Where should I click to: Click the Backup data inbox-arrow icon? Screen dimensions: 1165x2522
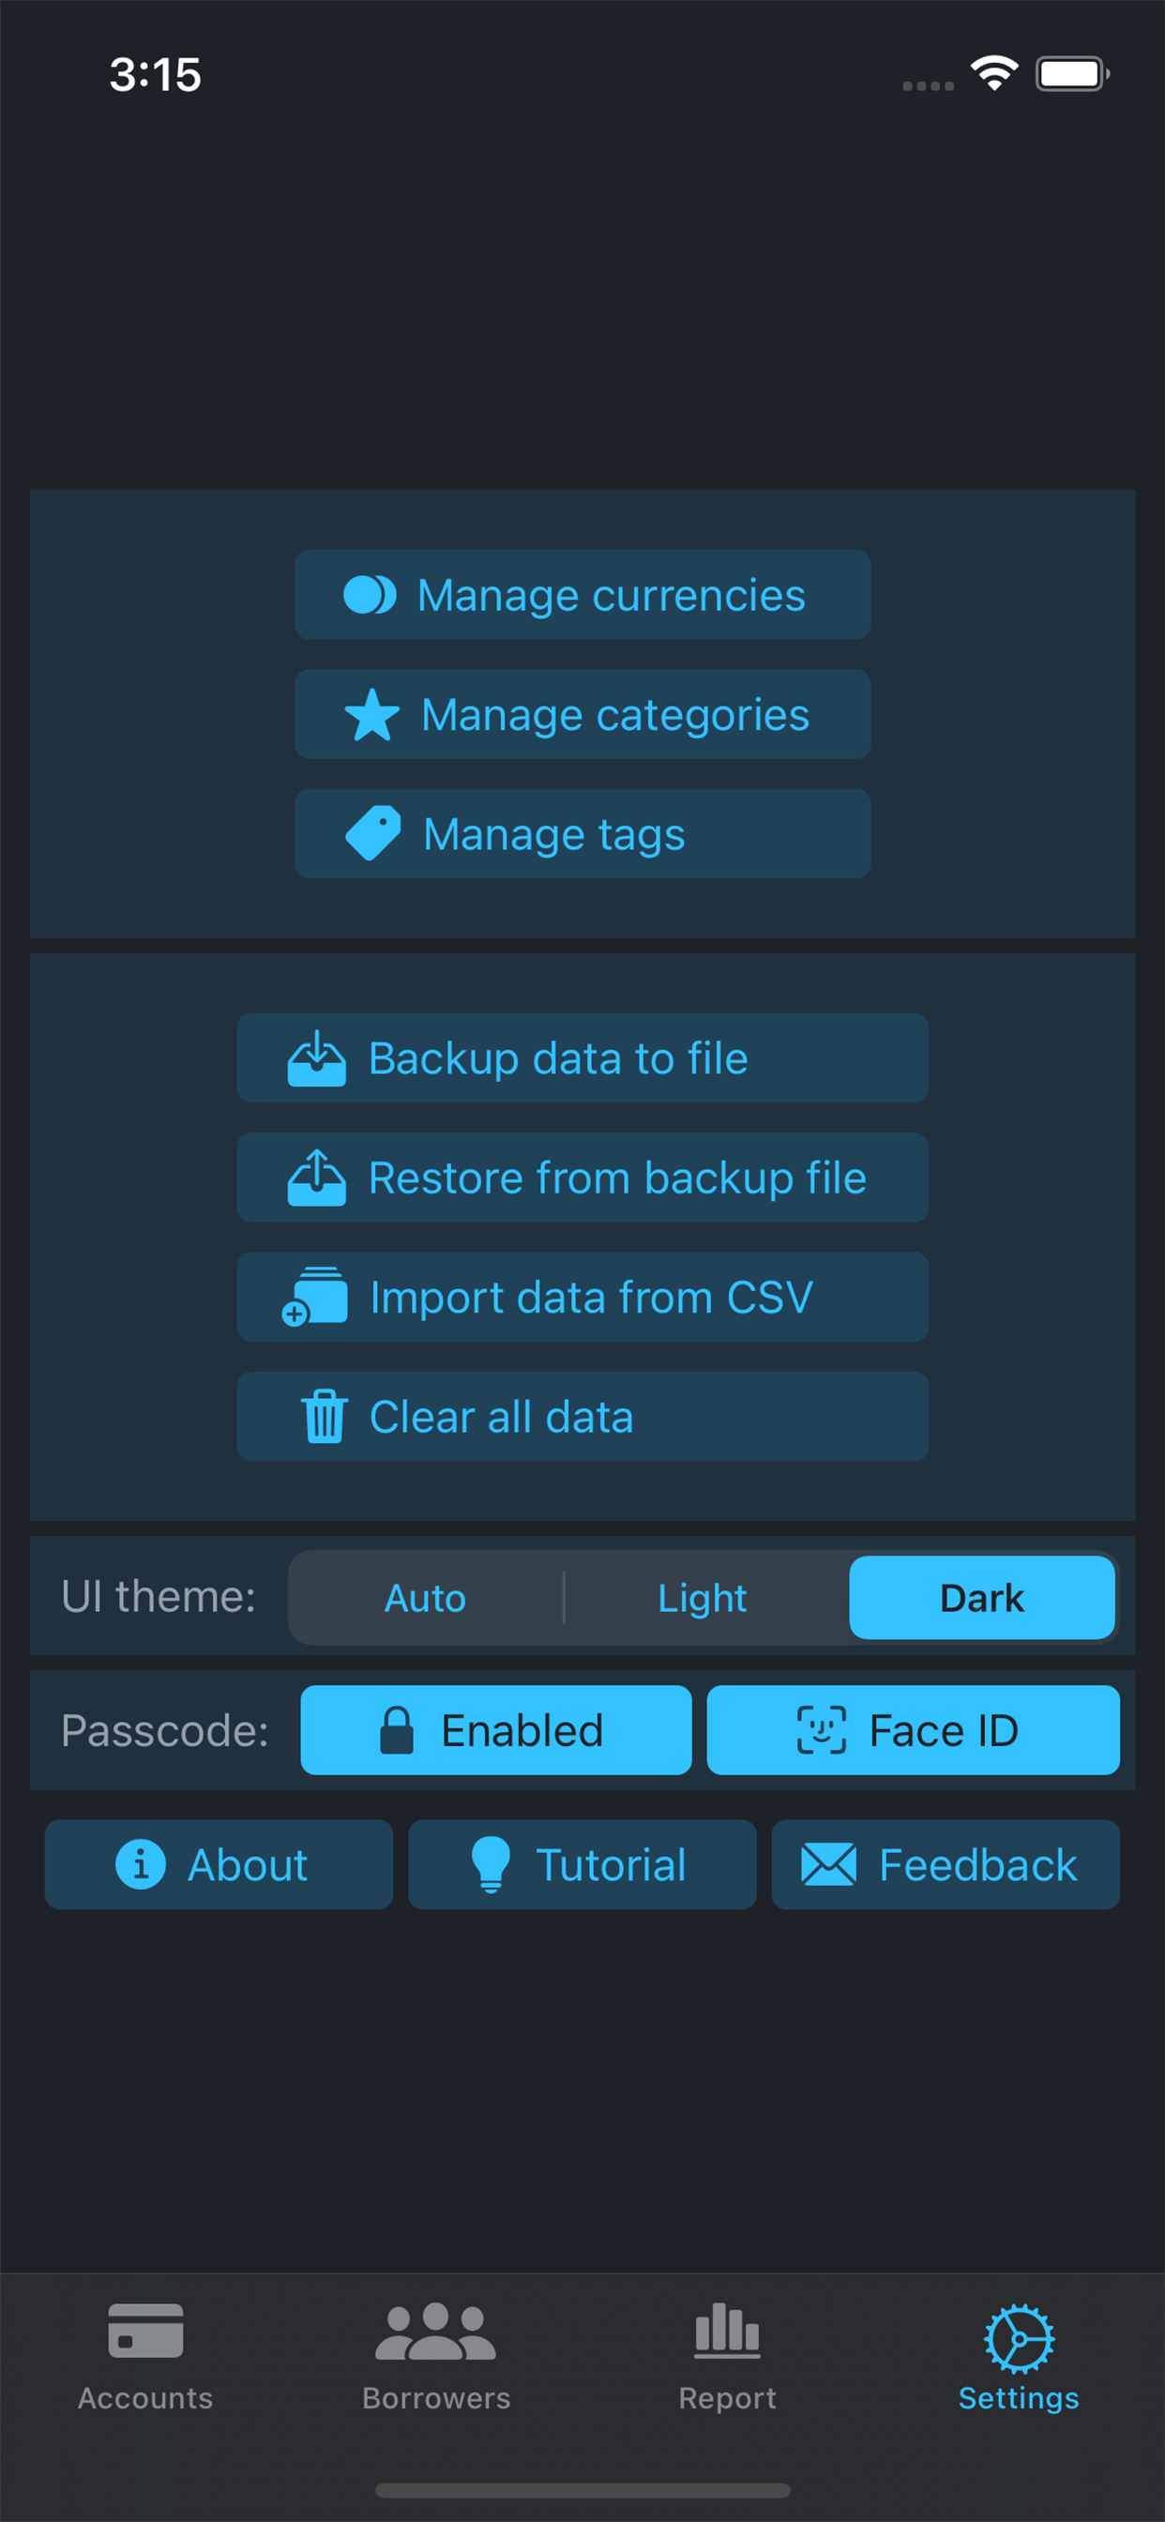[316, 1058]
